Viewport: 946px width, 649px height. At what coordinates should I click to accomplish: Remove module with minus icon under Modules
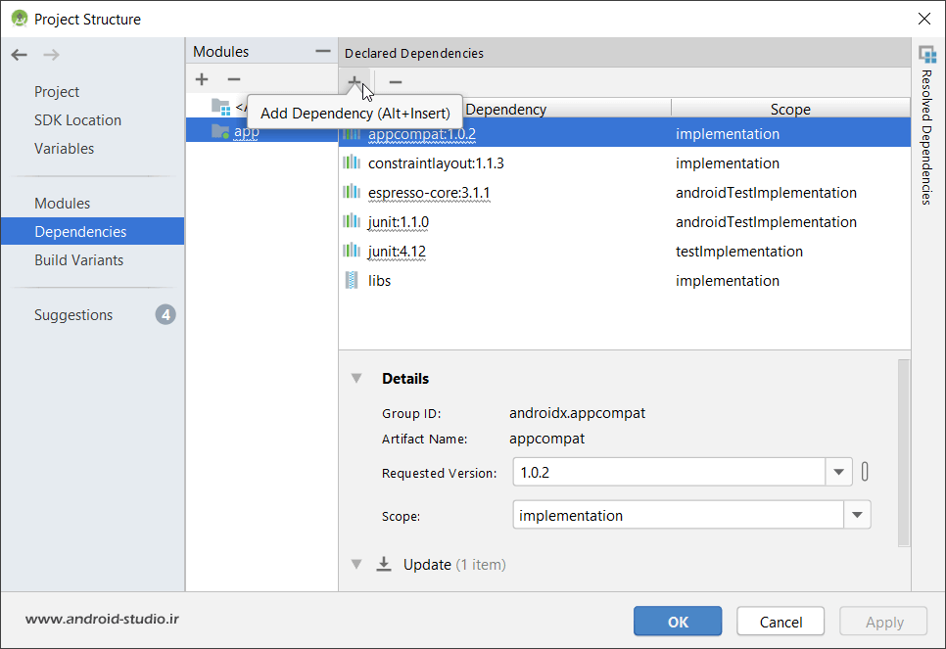[234, 79]
